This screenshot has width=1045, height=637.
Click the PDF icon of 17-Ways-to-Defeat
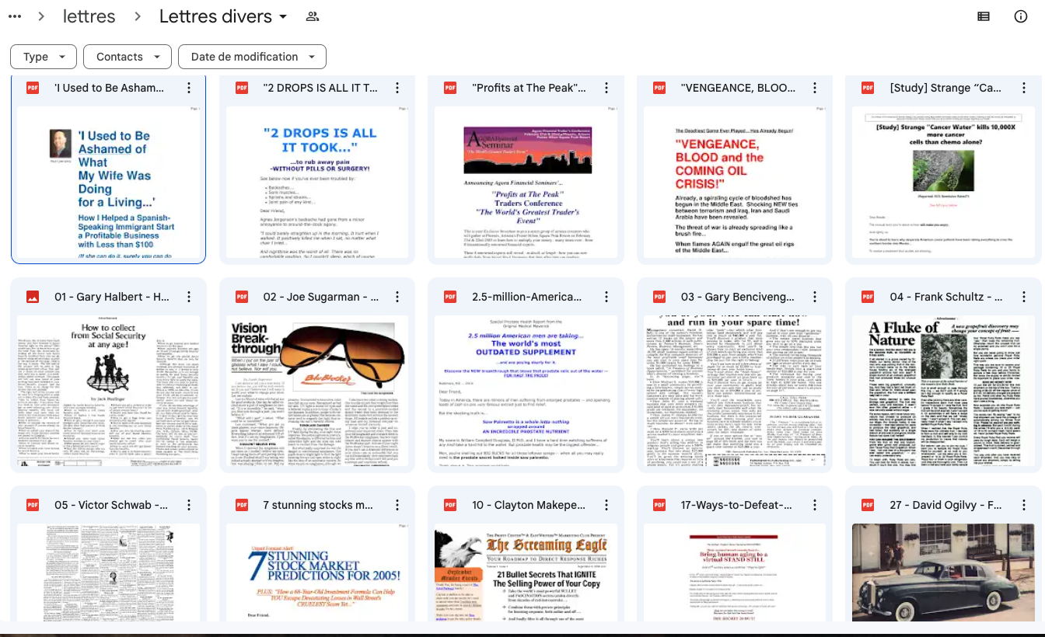(x=659, y=505)
